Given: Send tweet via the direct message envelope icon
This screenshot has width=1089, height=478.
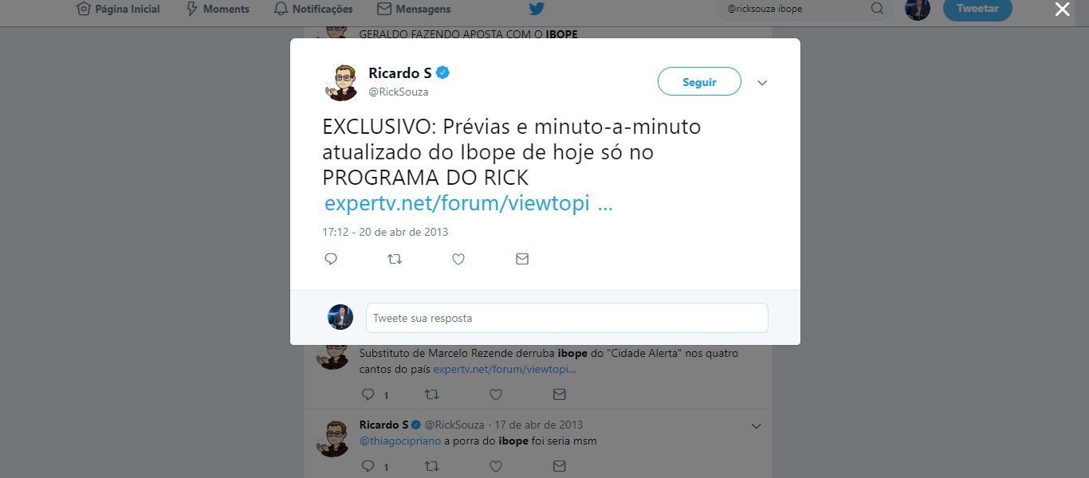Looking at the screenshot, I should tap(522, 259).
